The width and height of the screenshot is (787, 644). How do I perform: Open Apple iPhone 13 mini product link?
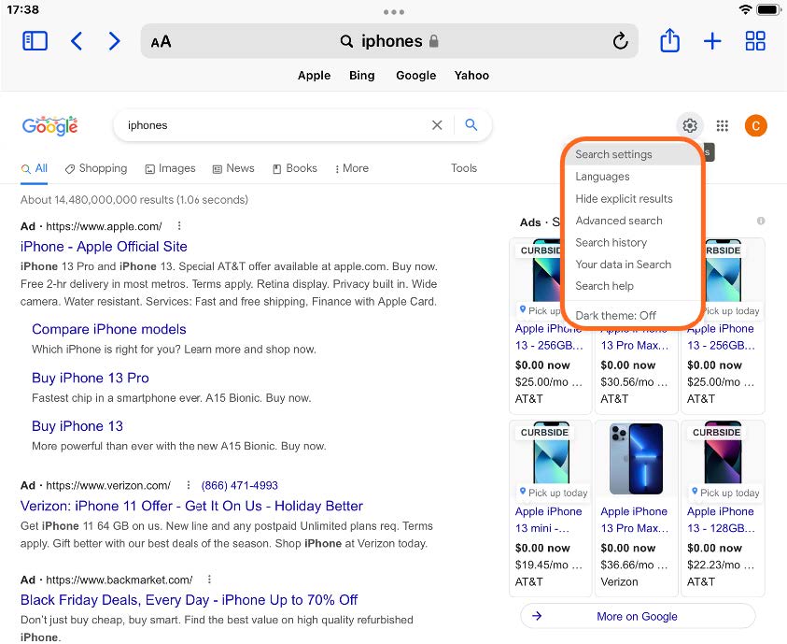pyautogui.click(x=549, y=520)
